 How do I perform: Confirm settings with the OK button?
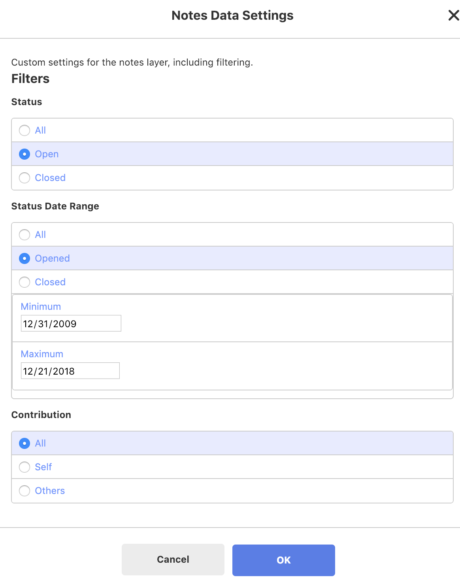point(283,560)
